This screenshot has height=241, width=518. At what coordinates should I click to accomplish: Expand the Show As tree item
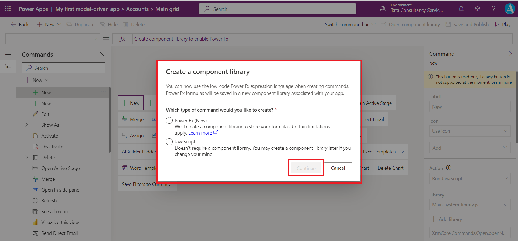[26, 125]
